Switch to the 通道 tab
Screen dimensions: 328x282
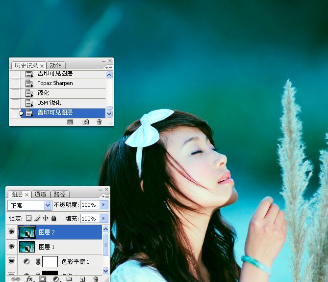pyautogui.click(x=41, y=195)
